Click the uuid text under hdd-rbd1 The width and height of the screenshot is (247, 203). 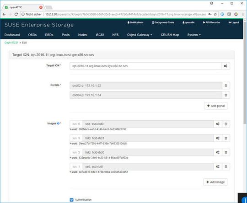[x=98, y=144]
